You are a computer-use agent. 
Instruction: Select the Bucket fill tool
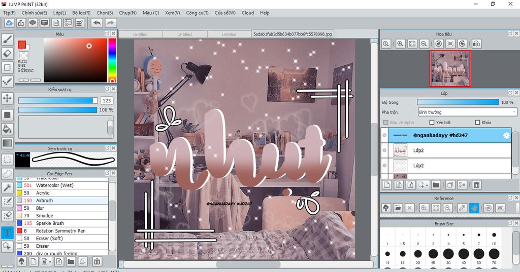(x=7, y=129)
